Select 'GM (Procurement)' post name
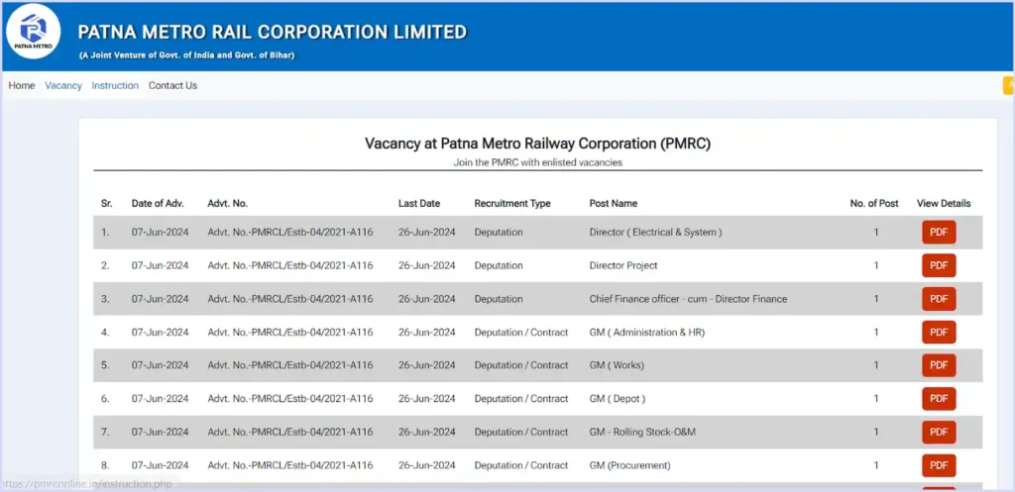Screen dimensions: 1015x492 click(629, 465)
